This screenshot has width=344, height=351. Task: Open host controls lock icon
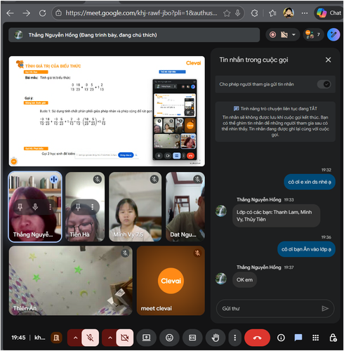[x=333, y=338]
